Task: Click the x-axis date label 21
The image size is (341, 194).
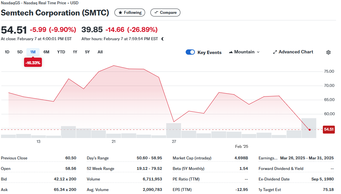Action: coord(113,141)
